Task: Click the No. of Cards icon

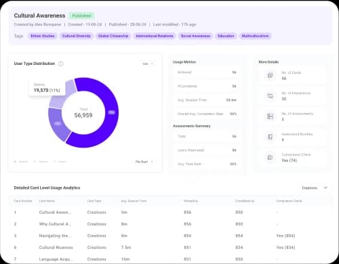Action: (x=270, y=75)
